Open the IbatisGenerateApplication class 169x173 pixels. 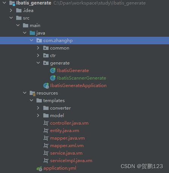click(78, 86)
